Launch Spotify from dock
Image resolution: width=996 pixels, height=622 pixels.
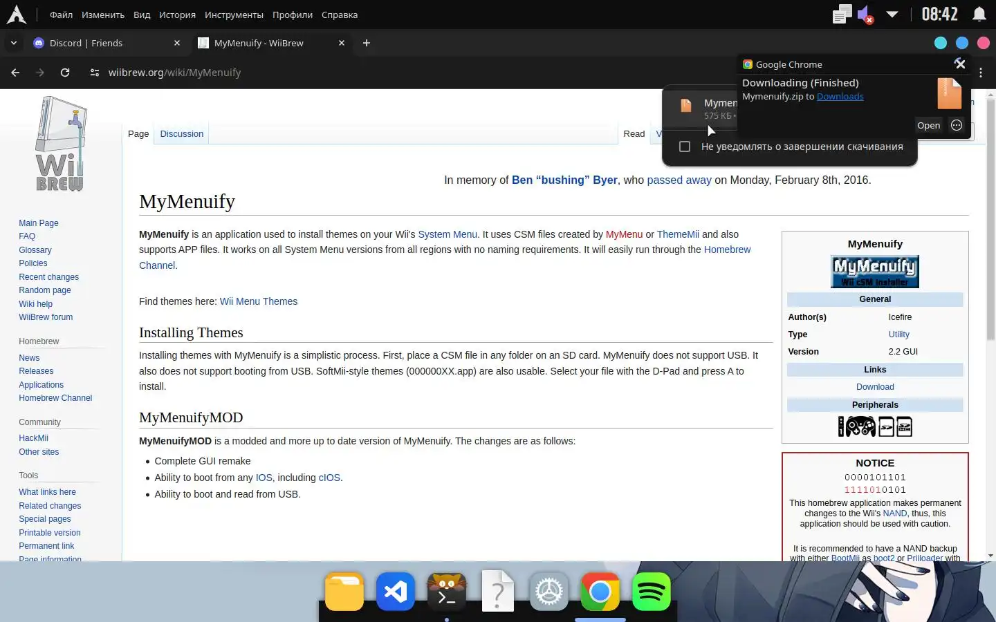point(652,592)
